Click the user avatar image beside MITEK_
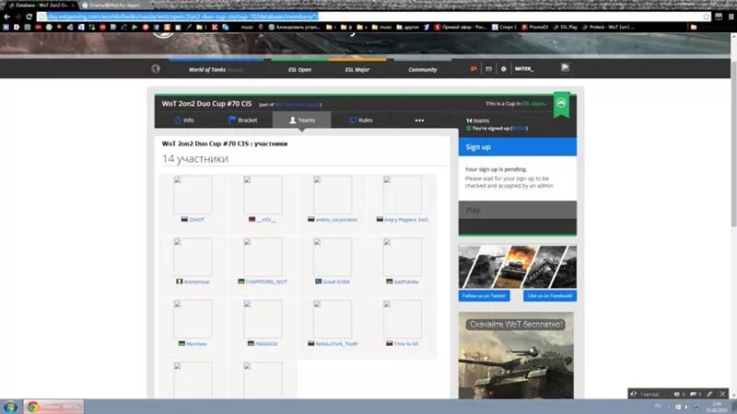The image size is (737, 414). click(565, 68)
